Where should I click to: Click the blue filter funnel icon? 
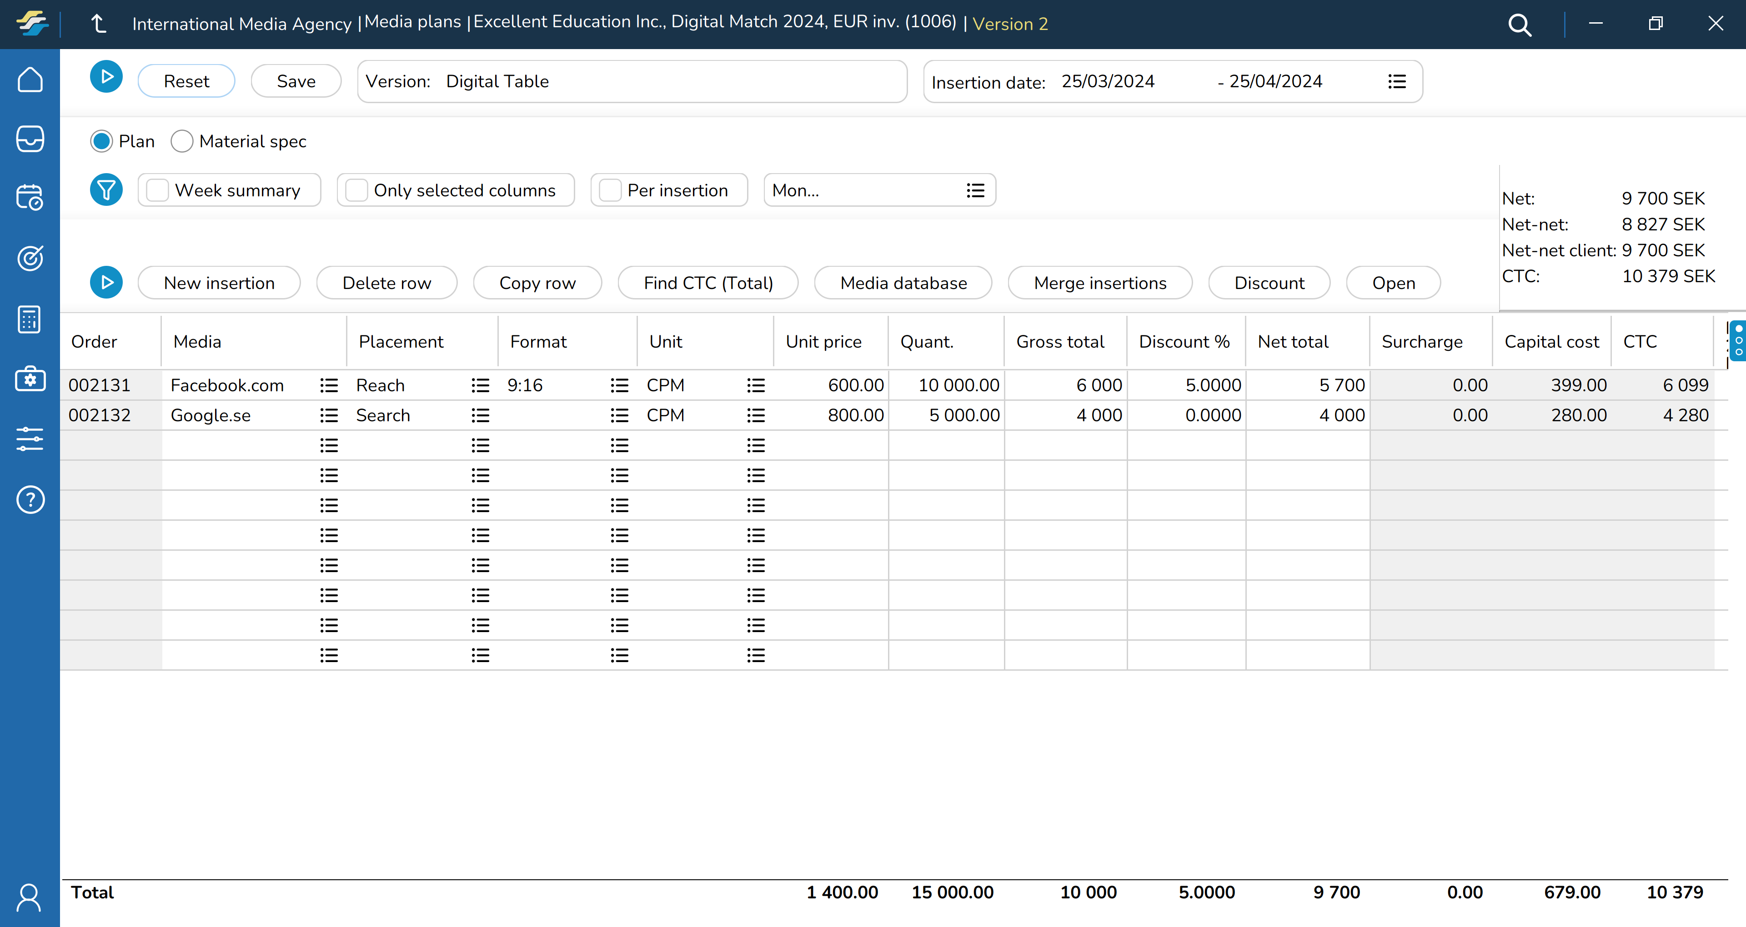(106, 190)
